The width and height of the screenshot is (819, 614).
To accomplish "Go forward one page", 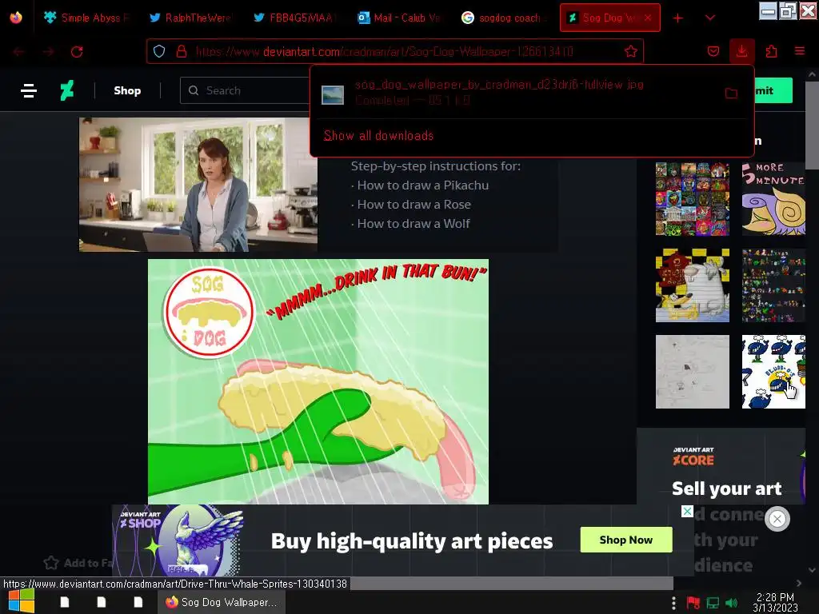I will [49, 52].
